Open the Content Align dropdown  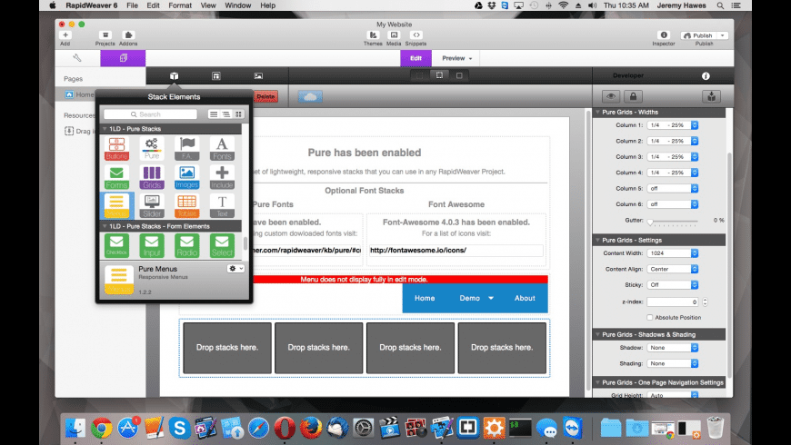(x=673, y=269)
